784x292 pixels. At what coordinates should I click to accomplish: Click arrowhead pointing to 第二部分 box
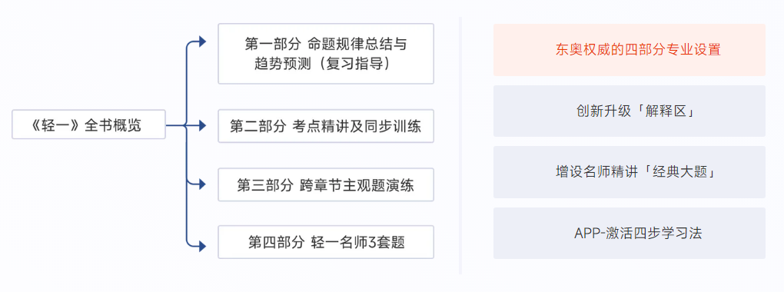(202, 126)
